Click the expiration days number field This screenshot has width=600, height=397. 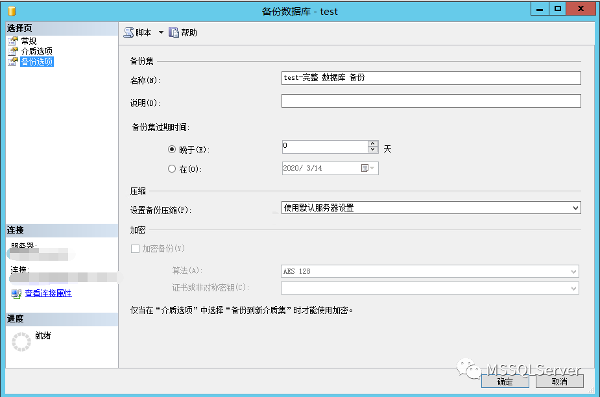coord(325,147)
